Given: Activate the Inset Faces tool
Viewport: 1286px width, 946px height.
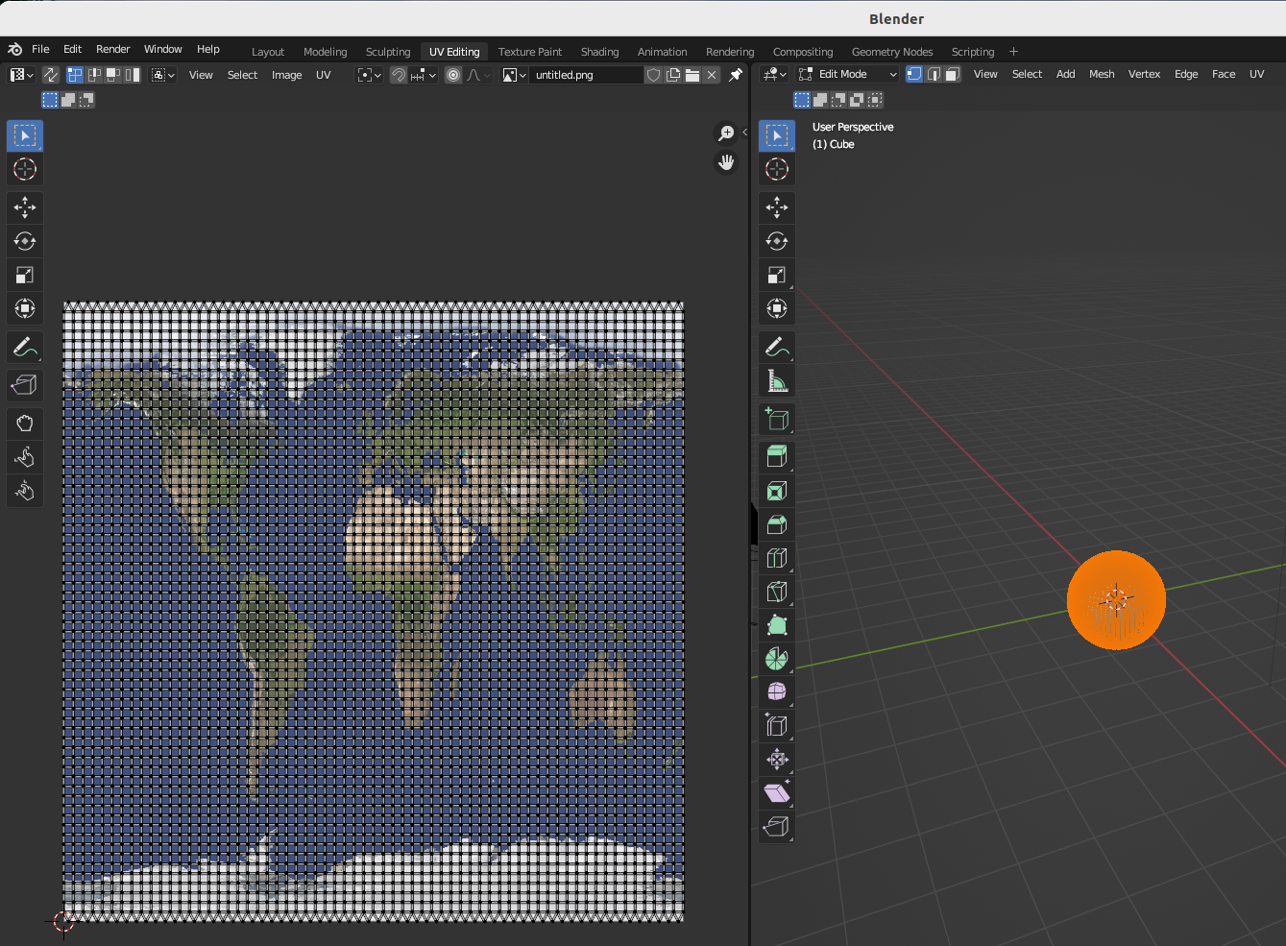Looking at the screenshot, I should click(x=777, y=491).
